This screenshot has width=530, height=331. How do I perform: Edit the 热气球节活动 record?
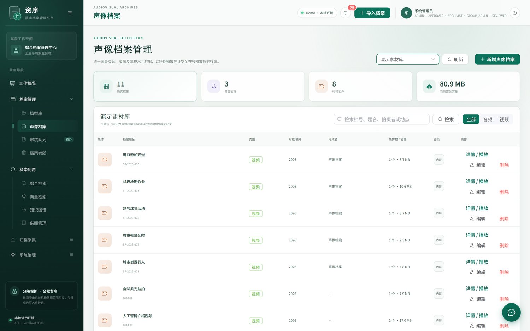(x=478, y=219)
